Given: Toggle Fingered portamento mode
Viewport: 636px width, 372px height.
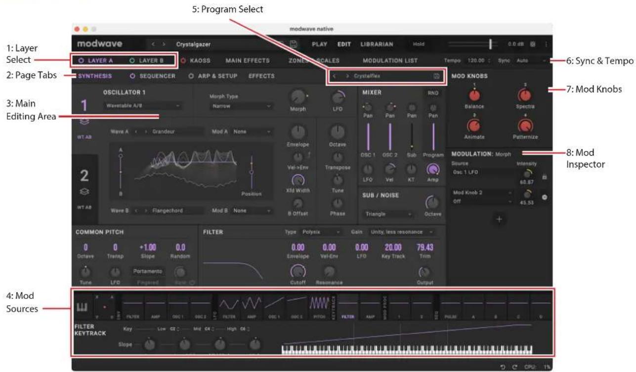Looking at the screenshot, I should pyautogui.click(x=147, y=283).
